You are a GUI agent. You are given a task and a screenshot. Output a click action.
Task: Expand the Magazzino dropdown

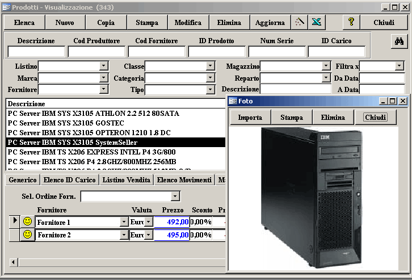(x=326, y=66)
